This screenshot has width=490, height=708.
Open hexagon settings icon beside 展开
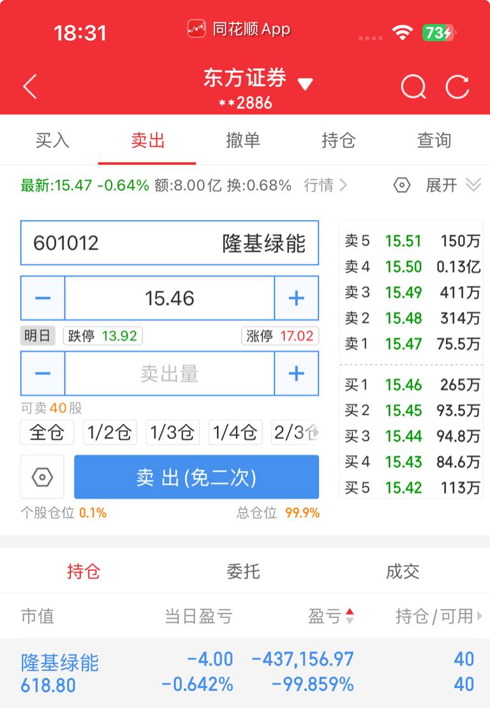[x=401, y=185]
